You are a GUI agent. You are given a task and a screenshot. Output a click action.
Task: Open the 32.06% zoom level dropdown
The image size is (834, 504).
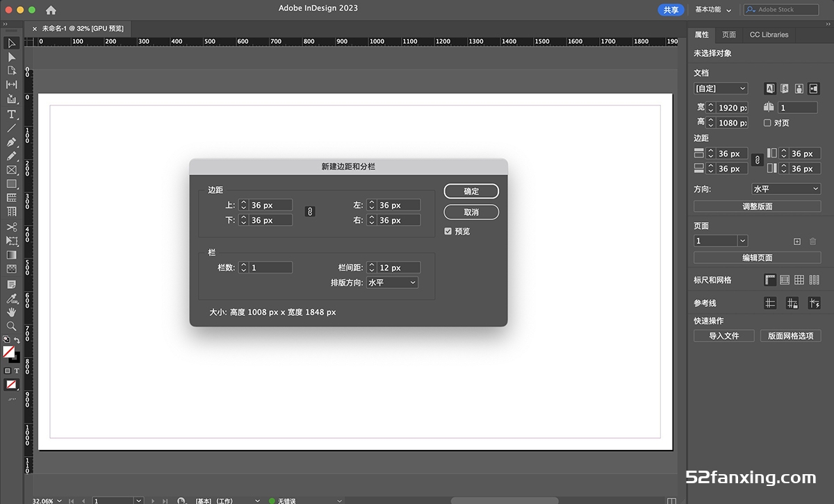tap(58, 501)
